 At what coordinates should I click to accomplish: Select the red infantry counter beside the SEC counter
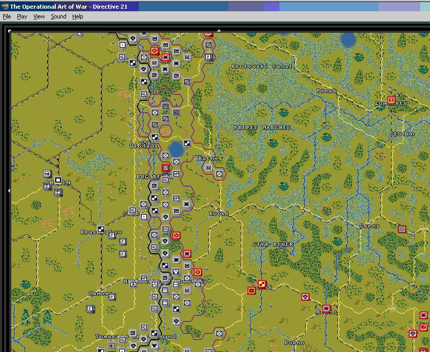pyautogui.click(x=176, y=235)
